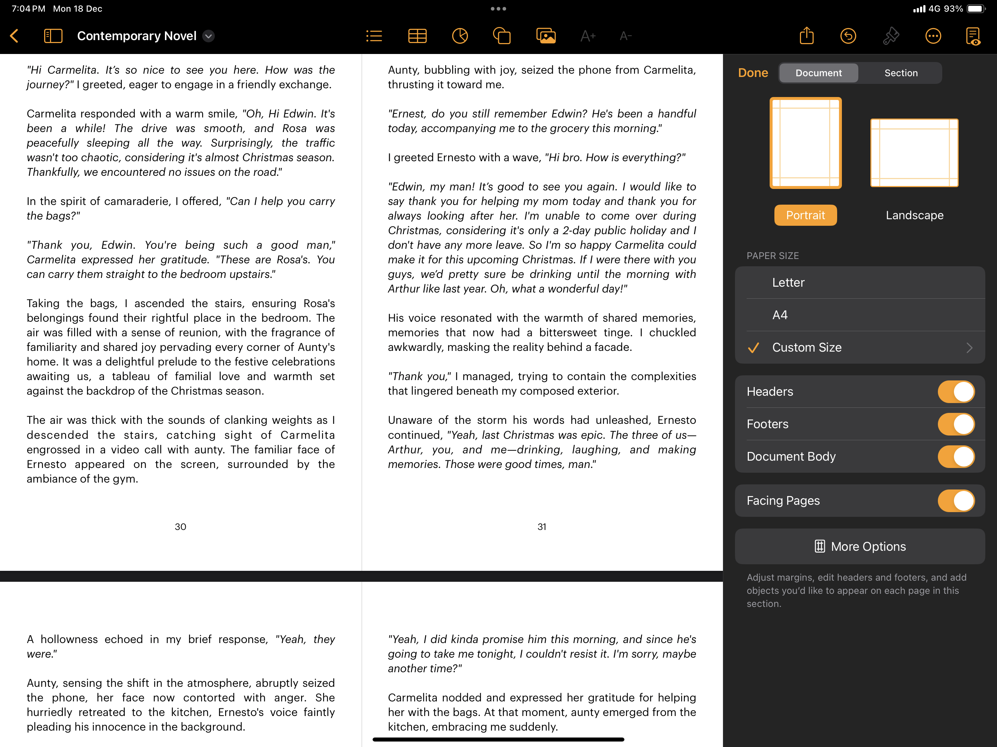The height and width of the screenshot is (747, 997).
Task: Open the three-dot More menu
Action: pyautogui.click(x=932, y=36)
